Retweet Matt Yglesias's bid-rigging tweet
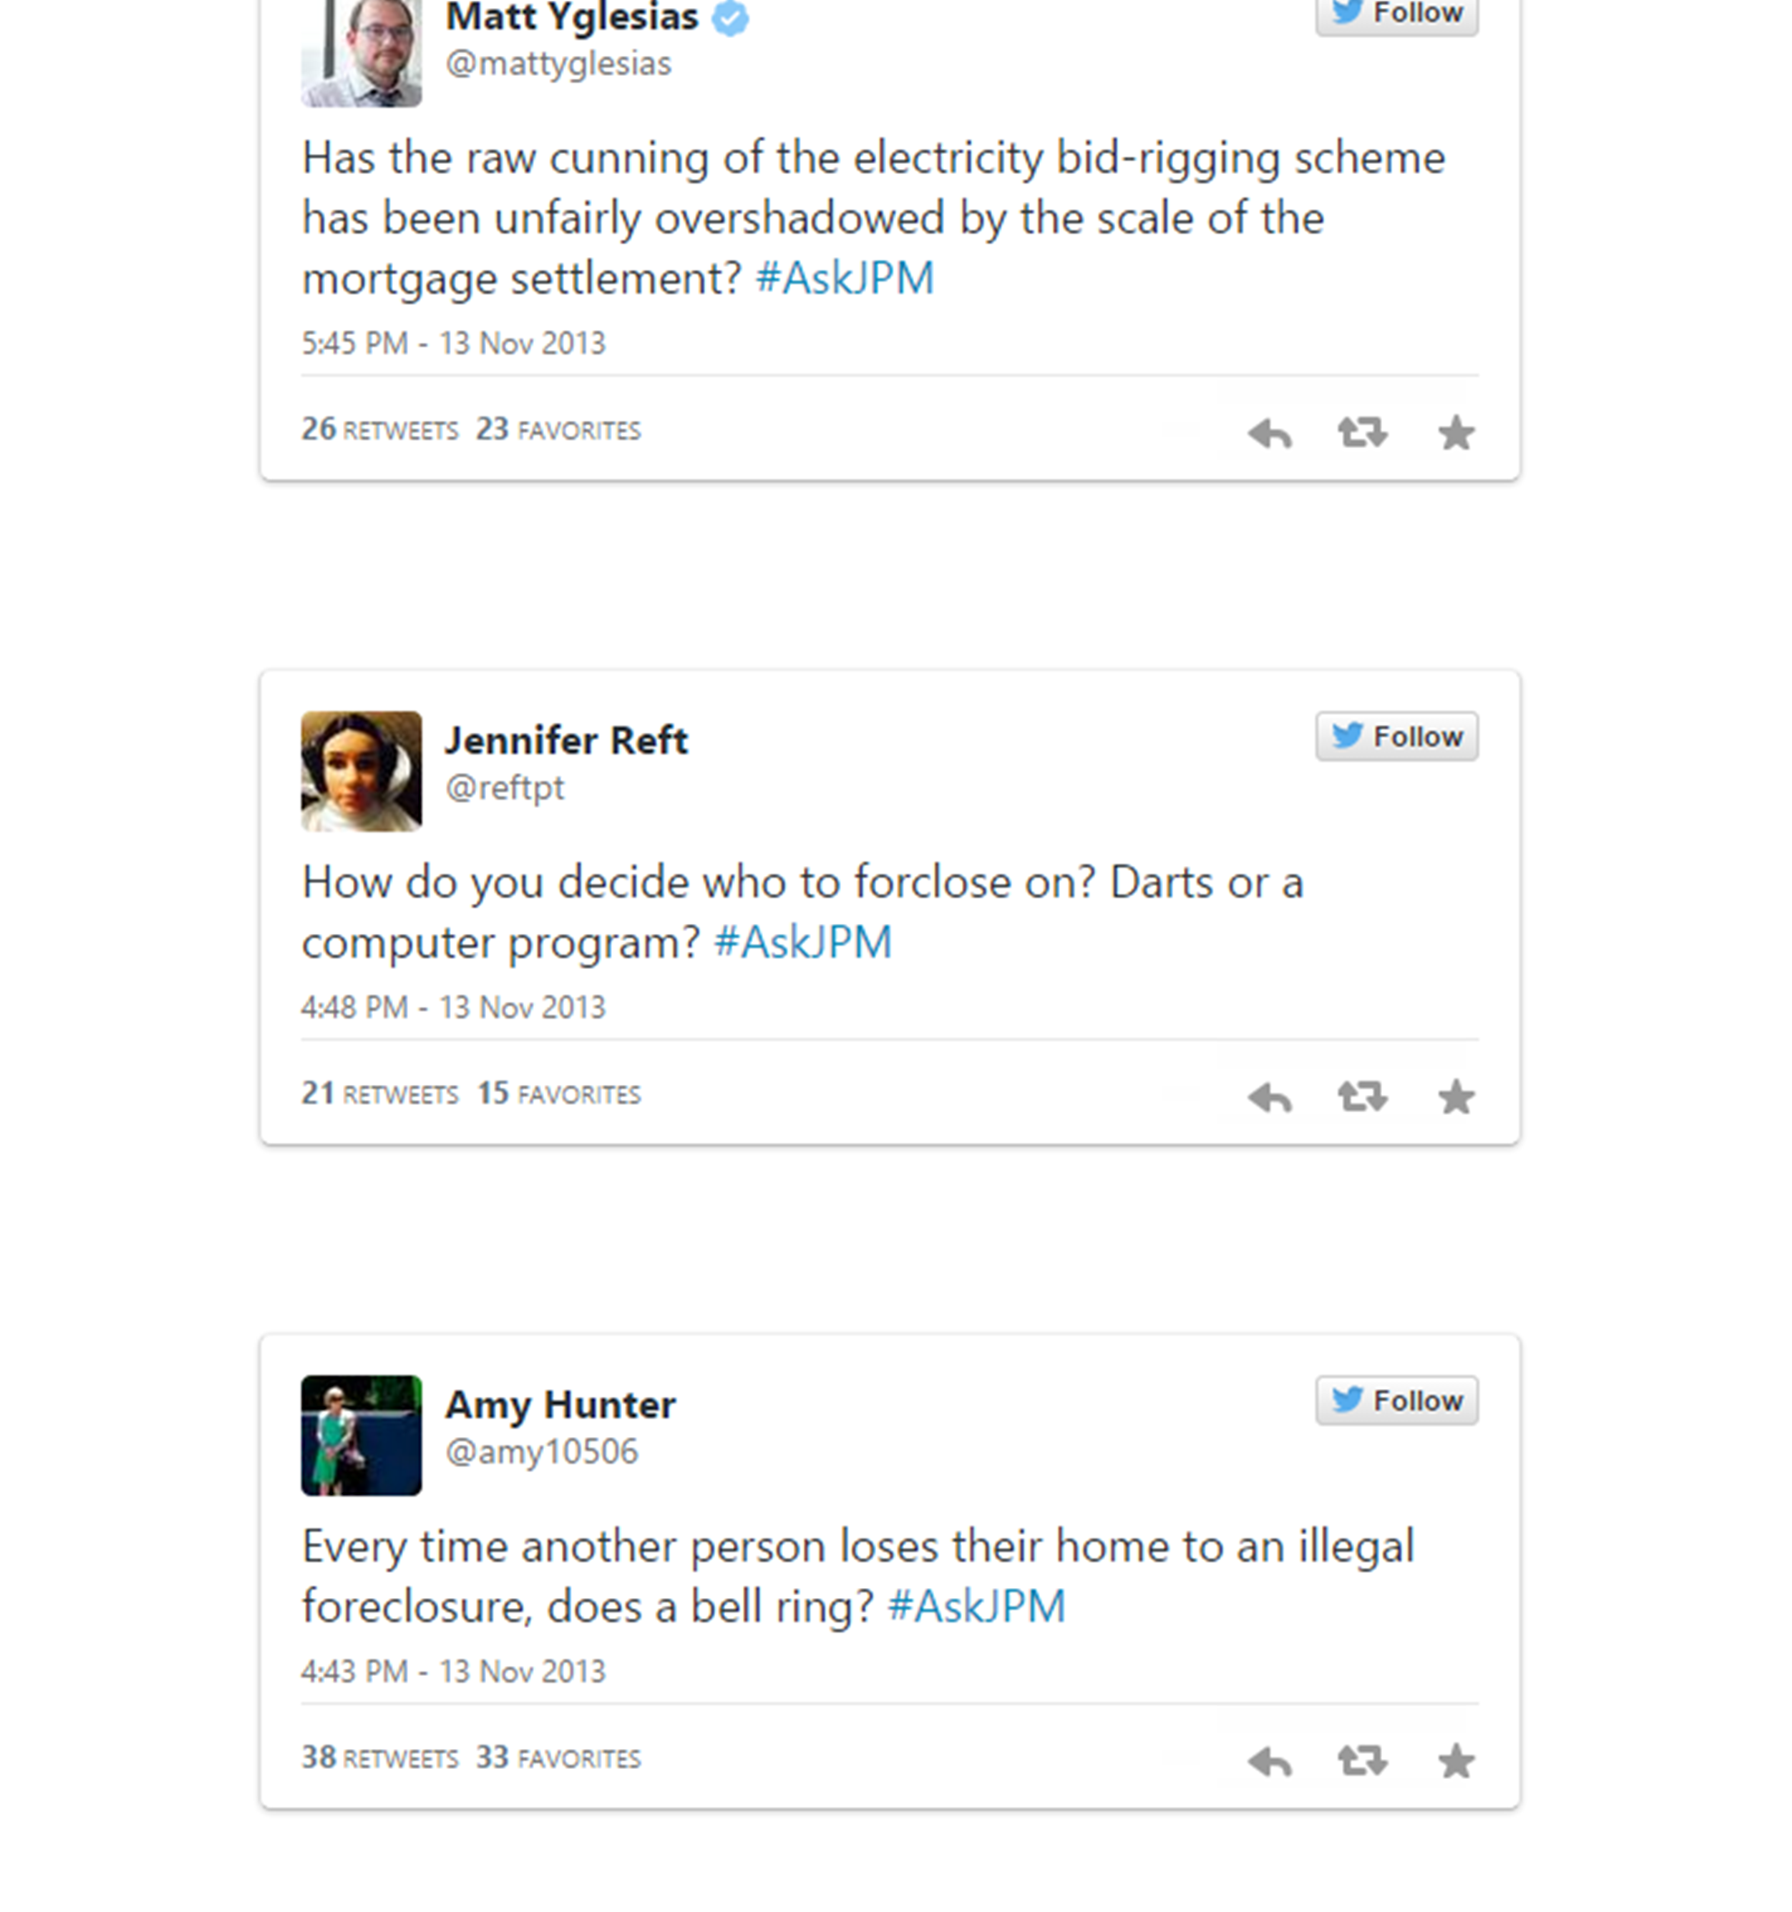This screenshot has height=1912, width=1792. (1362, 433)
